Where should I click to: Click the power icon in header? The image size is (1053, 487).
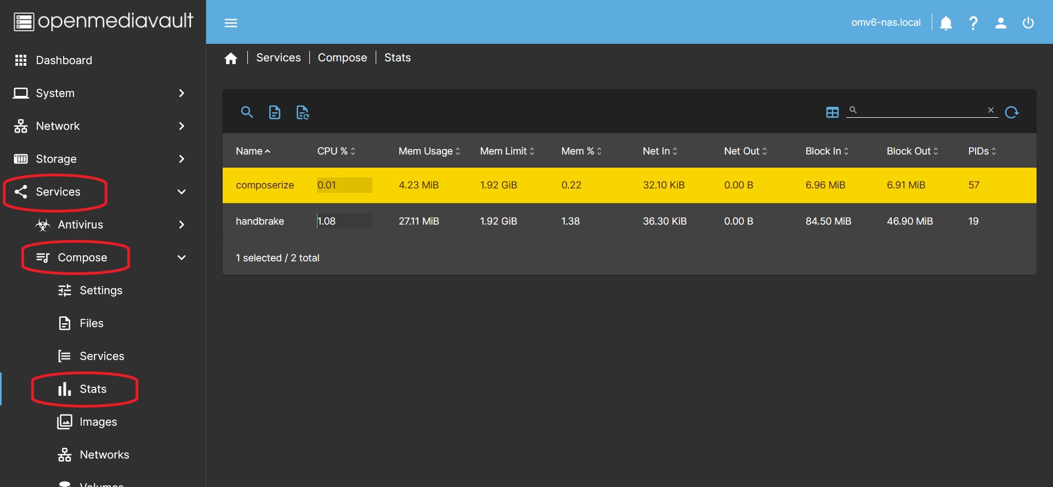click(1028, 23)
